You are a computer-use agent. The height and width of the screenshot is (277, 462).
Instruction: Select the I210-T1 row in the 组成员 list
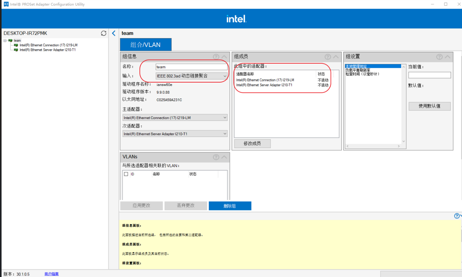[x=282, y=85]
